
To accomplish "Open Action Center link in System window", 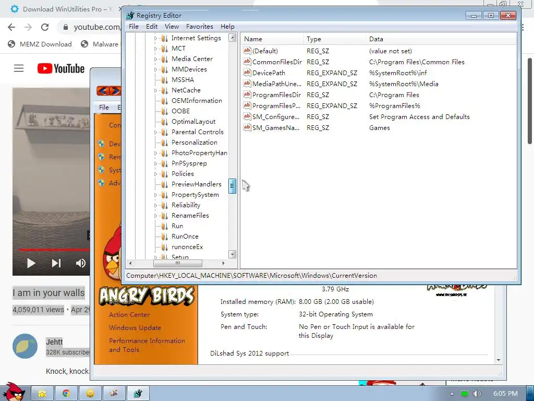I will [x=129, y=315].
